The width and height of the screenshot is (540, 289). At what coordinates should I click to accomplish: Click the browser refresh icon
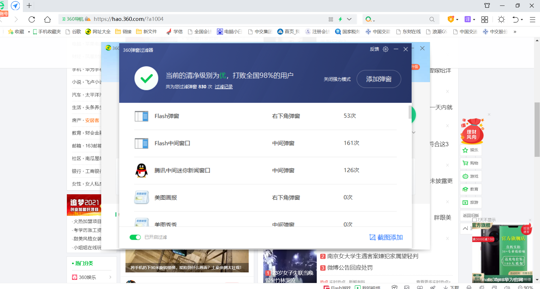(x=32, y=19)
